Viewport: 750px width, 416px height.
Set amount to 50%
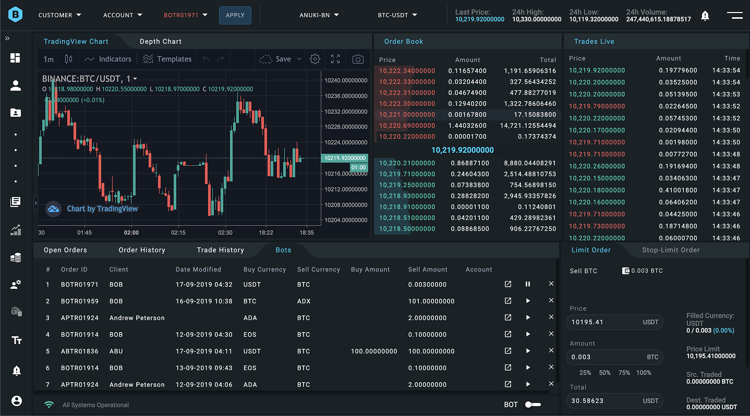[x=604, y=373]
